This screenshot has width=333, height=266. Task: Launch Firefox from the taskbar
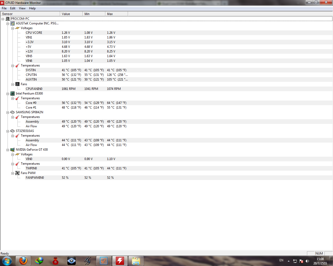pos(23,261)
